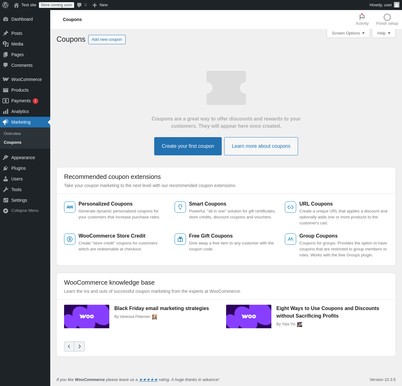The width and height of the screenshot is (402, 386).
Task: Click the Free Gift Coupons gift icon
Action: pos(180,239)
